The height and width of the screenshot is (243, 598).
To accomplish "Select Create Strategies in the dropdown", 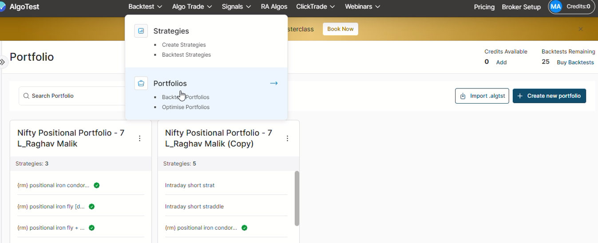I will pos(184,45).
